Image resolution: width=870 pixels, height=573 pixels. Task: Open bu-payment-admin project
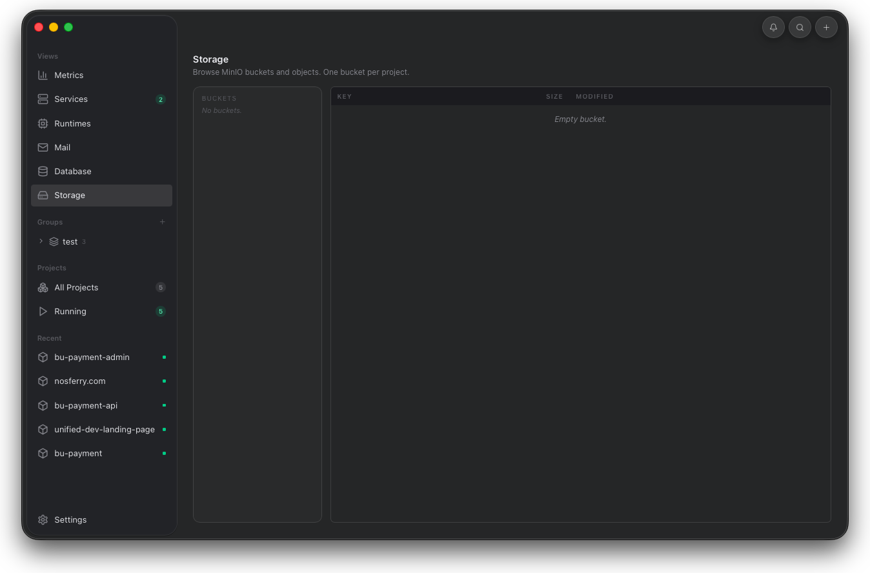tap(101, 357)
